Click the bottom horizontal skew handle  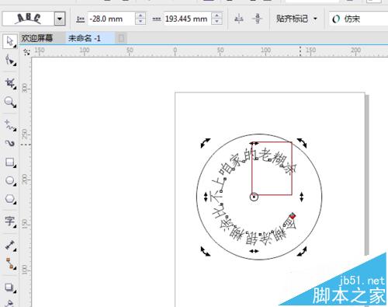coord(254,251)
